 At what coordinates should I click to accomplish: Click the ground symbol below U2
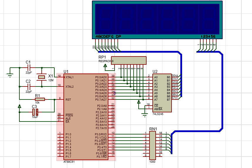pyautogui.click(x=145, y=115)
